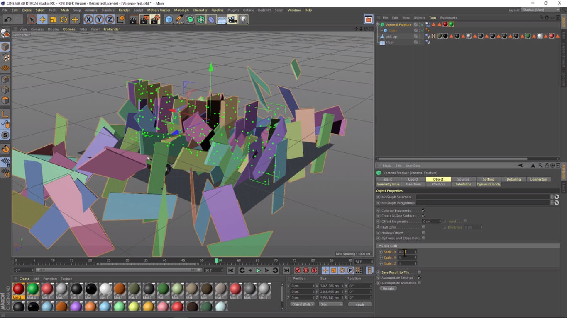567x318 pixels.
Task: Click the Update button
Action: coord(389,289)
